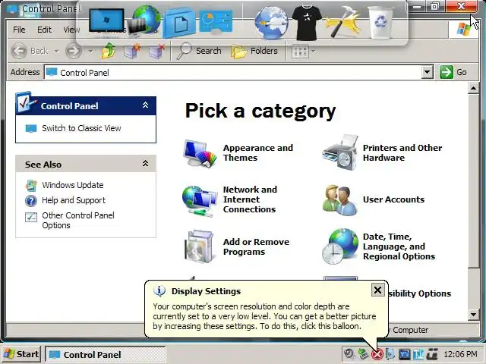Open User Accounts icon

tap(339, 200)
